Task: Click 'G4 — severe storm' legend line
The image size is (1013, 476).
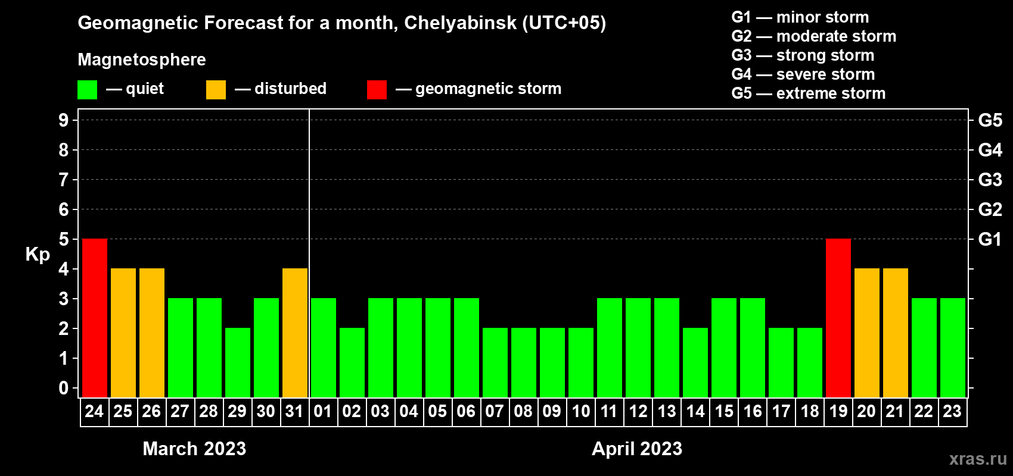Action: click(803, 74)
